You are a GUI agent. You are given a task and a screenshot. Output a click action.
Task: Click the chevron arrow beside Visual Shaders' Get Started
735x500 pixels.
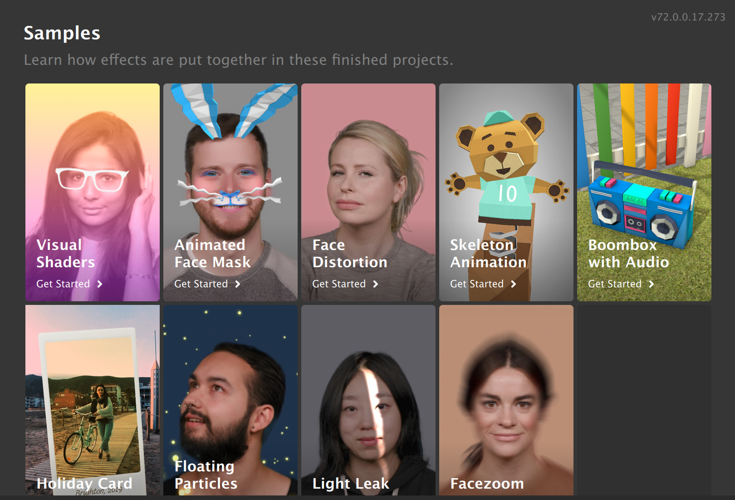(100, 284)
